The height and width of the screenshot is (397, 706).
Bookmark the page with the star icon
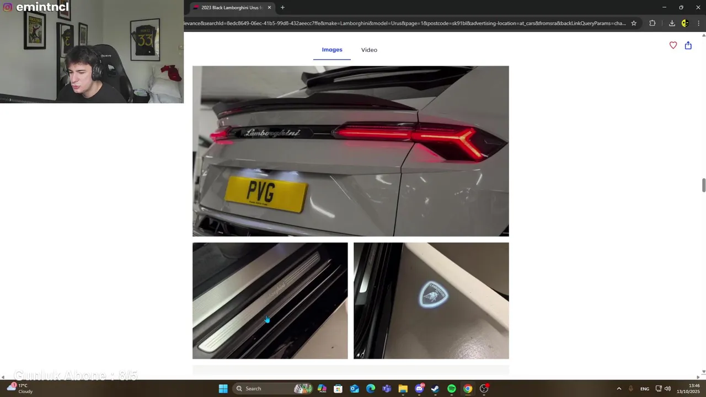tap(634, 23)
